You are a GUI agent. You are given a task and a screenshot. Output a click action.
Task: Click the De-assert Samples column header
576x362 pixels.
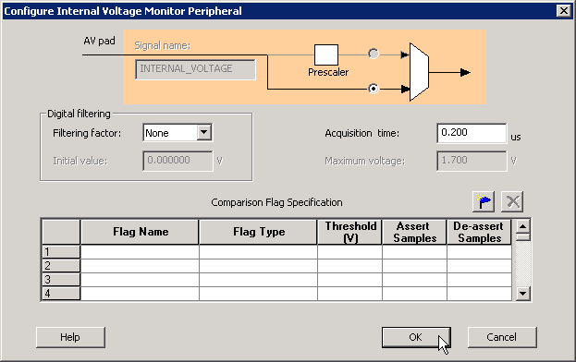(479, 232)
